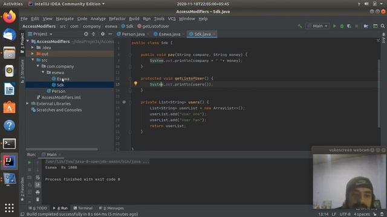Collapse the AccessModifiers root node
Screen dimensions: 387x217
pos(28,42)
